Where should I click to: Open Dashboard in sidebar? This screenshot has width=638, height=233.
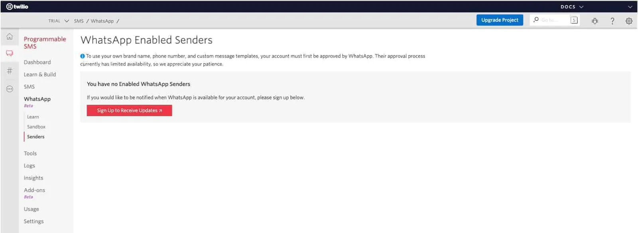[37, 62]
